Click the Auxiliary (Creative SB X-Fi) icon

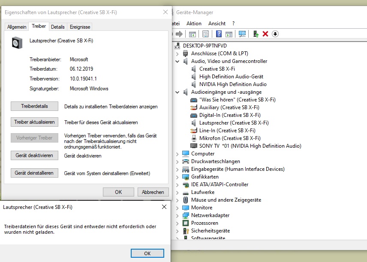click(x=194, y=107)
